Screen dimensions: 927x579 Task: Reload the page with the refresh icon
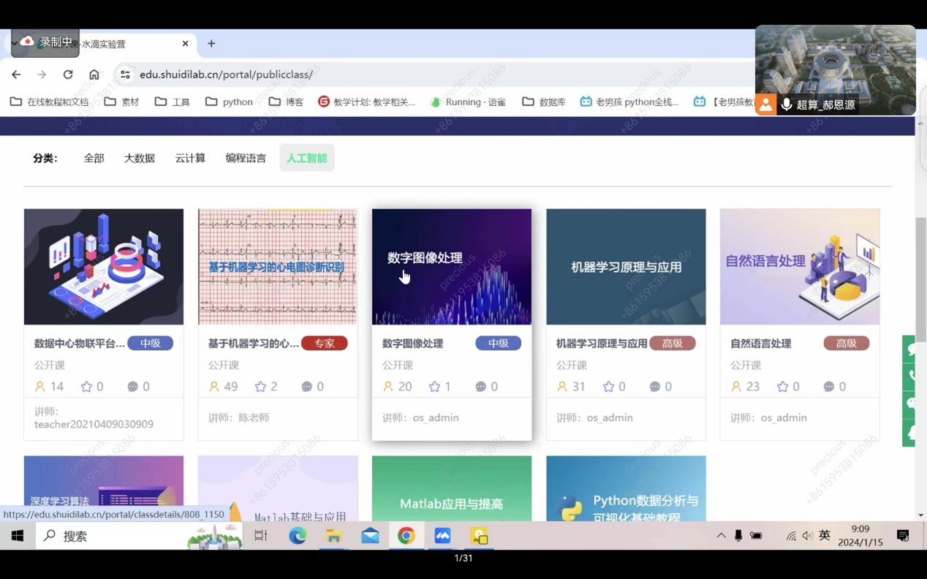coord(68,75)
